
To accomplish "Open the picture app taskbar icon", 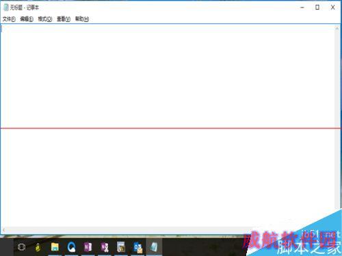I will [x=121, y=247].
